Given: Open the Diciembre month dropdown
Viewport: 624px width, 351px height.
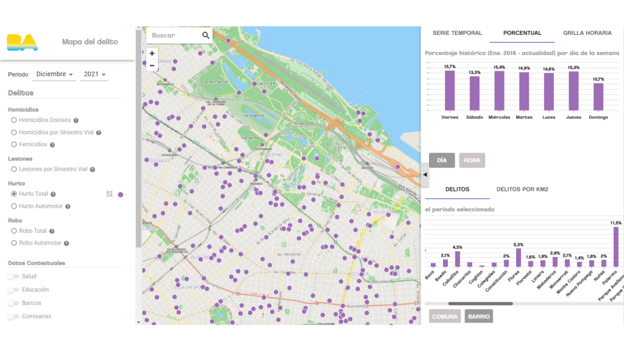Looking at the screenshot, I should click(x=55, y=74).
